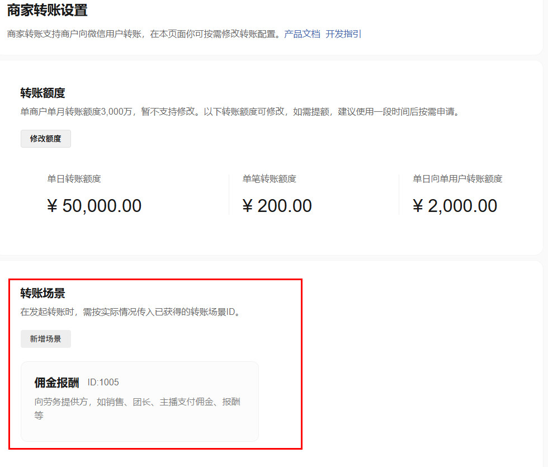Click the 修改额度 button
The image size is (548, 467).
point(46,139)
